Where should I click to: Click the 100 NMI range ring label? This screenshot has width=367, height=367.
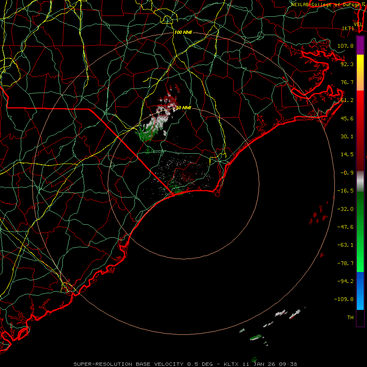(183, 32)
